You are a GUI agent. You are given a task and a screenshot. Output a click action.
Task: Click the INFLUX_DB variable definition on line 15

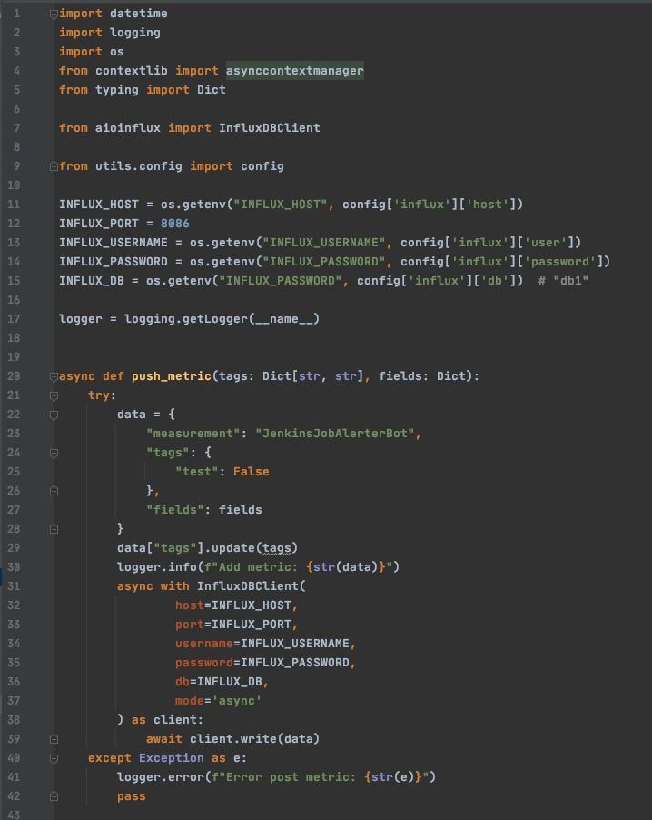[92, 281]
